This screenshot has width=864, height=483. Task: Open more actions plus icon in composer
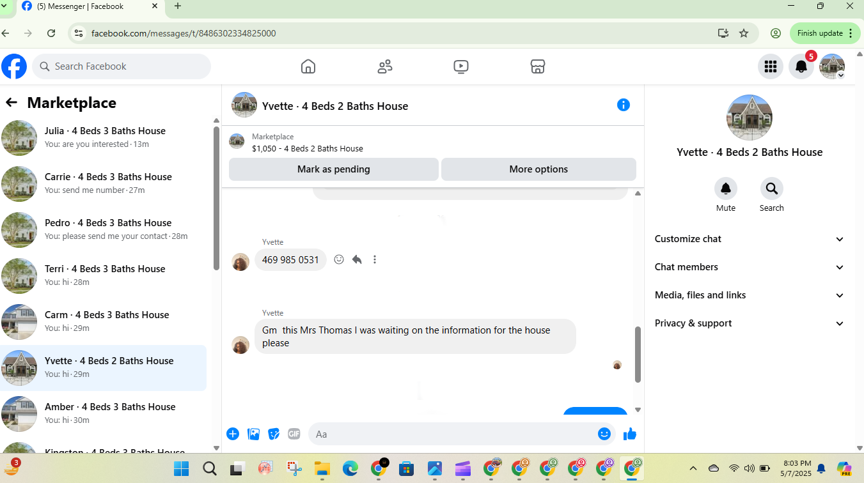click(233, 434)
